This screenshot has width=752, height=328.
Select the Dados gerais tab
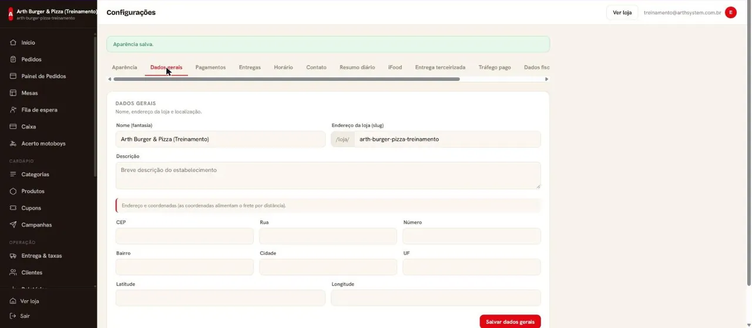[166, 67]
